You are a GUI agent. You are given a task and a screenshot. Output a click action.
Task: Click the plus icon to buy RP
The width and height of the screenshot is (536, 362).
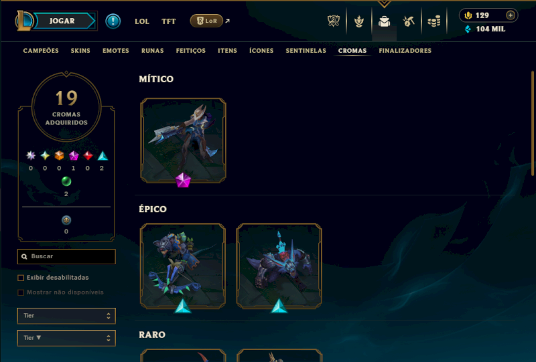pyautogui.click(x=511, y=15)
